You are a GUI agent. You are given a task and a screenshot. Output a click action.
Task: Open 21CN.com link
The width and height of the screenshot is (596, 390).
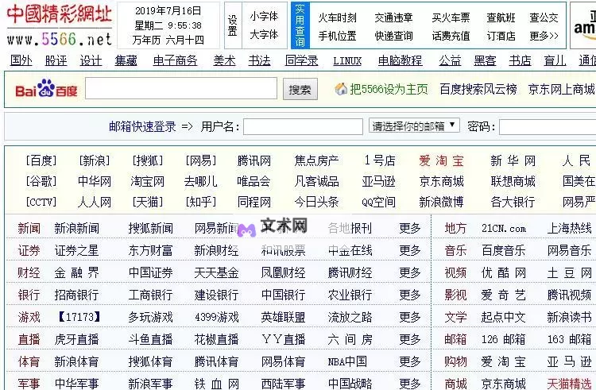[x=504, y=228]
